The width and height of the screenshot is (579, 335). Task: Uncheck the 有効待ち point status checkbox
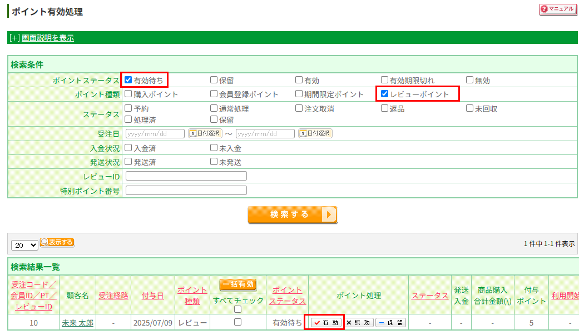128,79
